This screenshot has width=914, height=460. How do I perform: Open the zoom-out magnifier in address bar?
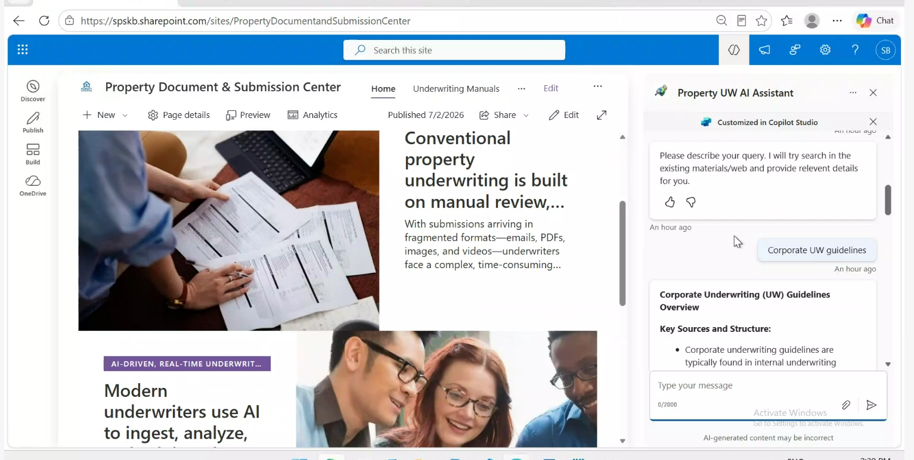click(x=721, y=21)
